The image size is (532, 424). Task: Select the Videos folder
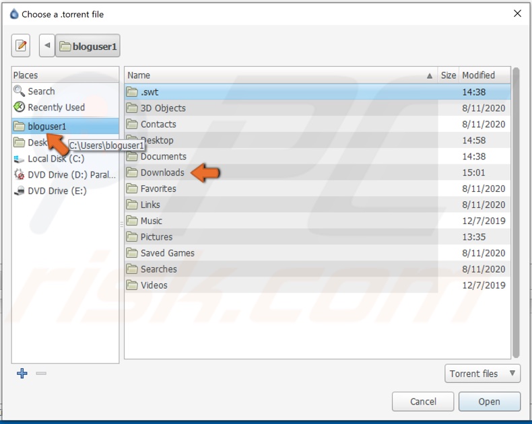(x=318, y=285)
